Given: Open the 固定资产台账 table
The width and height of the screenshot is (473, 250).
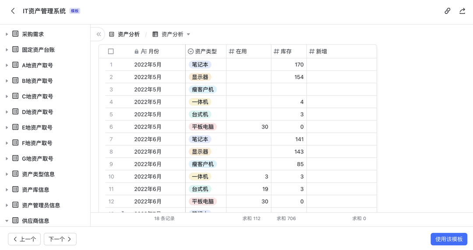Looking at the screenshot, I should coord(38,50).
